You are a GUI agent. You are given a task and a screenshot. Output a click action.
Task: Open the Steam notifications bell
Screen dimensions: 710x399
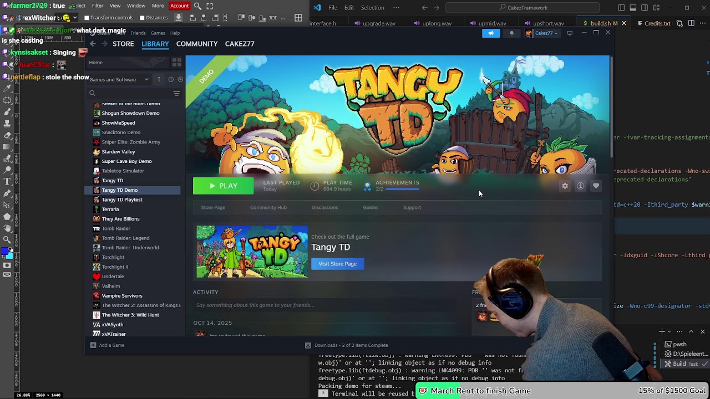tap(511, 33)
